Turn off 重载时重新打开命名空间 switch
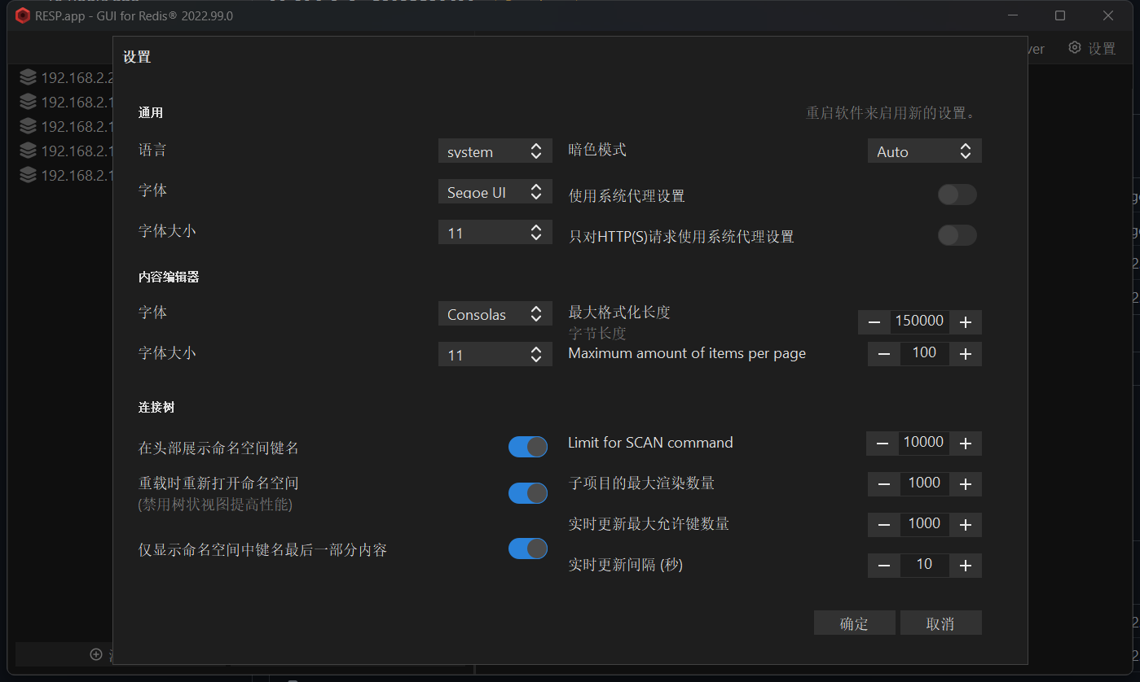 pos(527,493)
